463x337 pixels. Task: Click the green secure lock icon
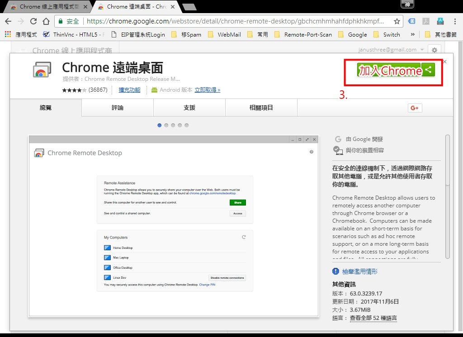(x=61, y=21)
